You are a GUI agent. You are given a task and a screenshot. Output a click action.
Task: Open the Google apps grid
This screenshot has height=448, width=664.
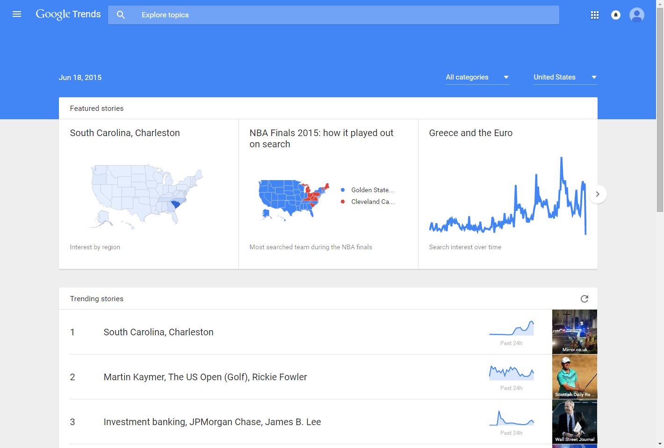click(x=594, y=15)
